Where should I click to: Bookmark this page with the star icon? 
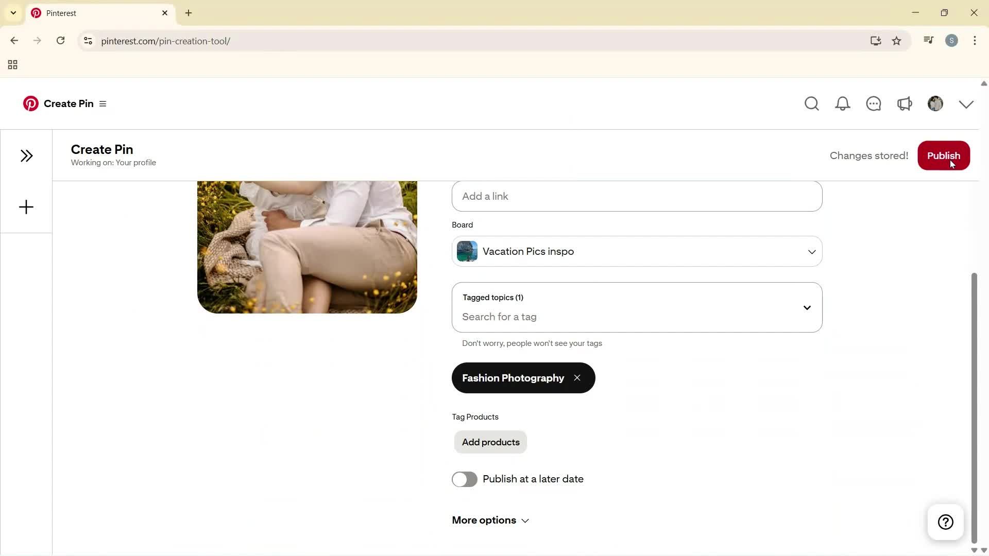click(897, 41)
